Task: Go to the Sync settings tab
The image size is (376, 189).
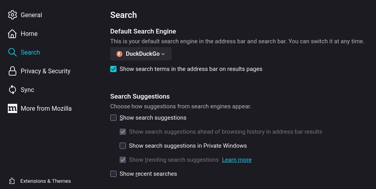Action: [x=27, y=90]
